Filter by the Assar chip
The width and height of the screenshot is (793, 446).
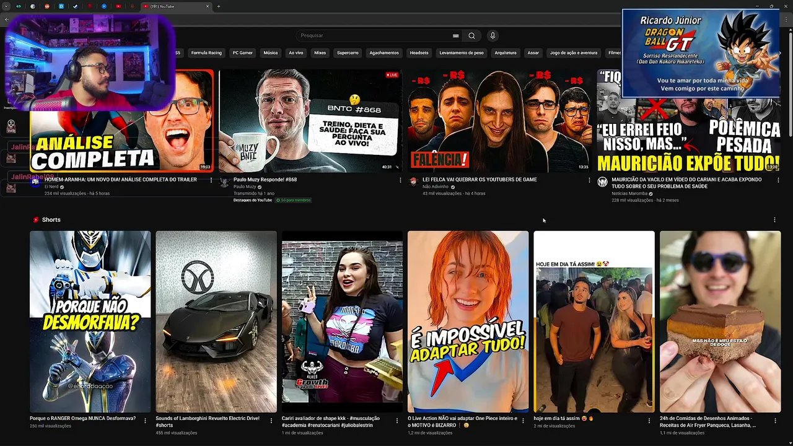click(533, 53)
